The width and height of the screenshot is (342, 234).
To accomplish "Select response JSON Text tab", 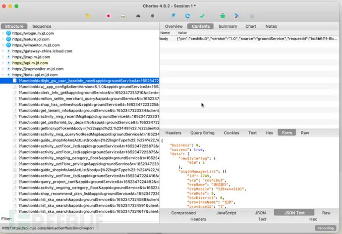I will tap(294, 213).
